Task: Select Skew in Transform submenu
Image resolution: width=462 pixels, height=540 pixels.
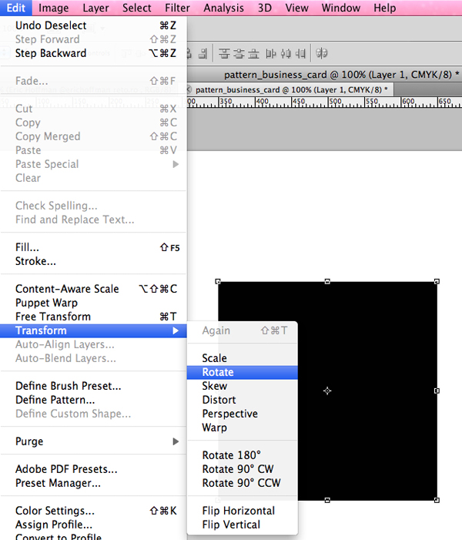Action: click(243, 386)
